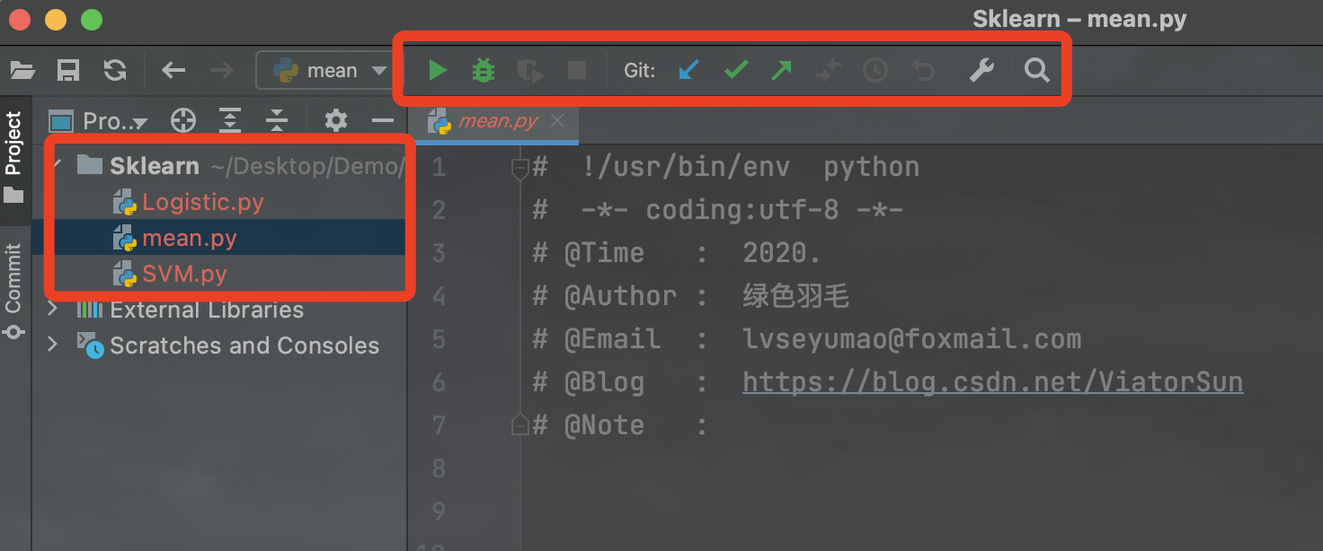Expand Scratches and Consoles node
This screenshot has height=551, width=1323.
click(x=52, y=345)
